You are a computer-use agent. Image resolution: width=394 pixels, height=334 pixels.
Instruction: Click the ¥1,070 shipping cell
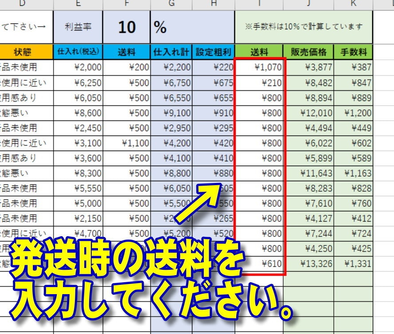[259, 67]
